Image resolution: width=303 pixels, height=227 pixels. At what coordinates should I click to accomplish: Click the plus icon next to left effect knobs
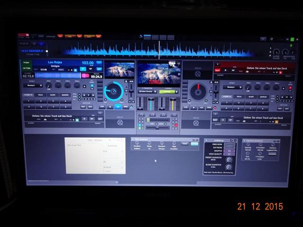pos(84,86)
